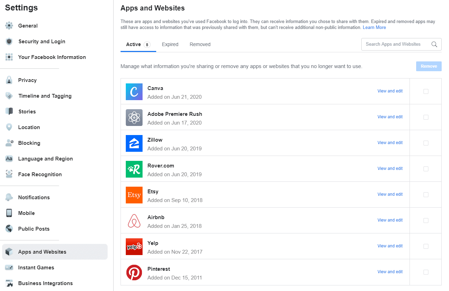This screenshot has height=291, width=449.
Task: Click the Yelp app icon
Action: (x=134, y=247)
